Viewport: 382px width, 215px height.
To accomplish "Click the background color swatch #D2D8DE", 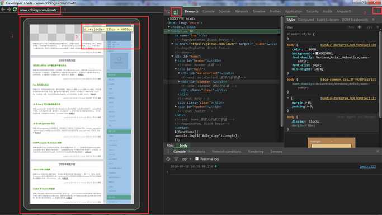I will coord(317,53).
